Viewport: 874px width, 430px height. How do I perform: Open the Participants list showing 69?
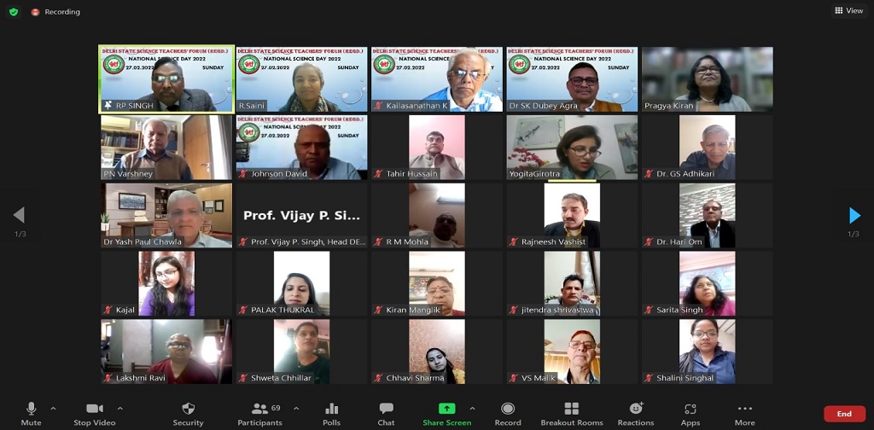click(x=266, y=415)
